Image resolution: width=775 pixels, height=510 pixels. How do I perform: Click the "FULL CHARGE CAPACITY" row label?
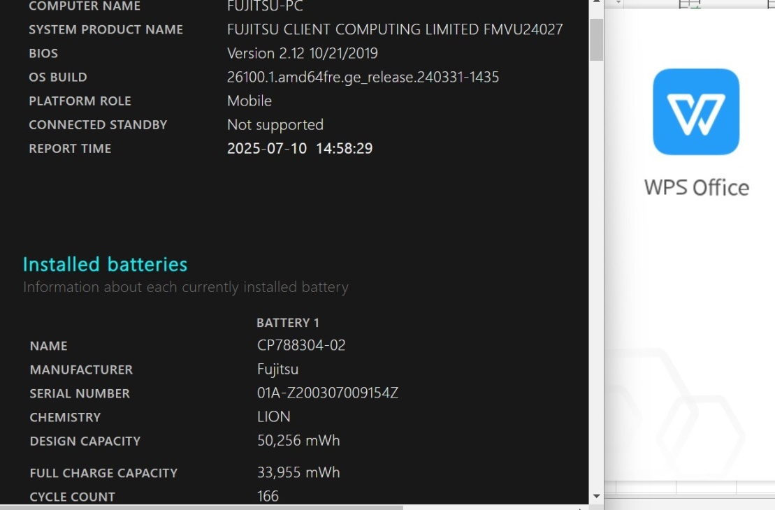(x=103, y=473)
